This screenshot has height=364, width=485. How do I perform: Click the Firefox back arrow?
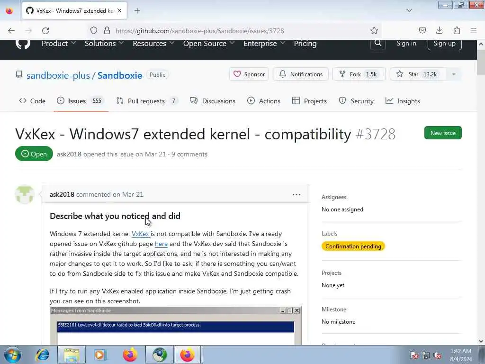pyautogui.click(x=11, y=31)
